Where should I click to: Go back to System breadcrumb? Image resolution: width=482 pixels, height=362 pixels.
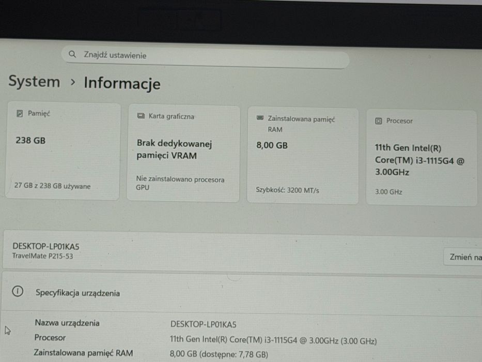[34, 82]
